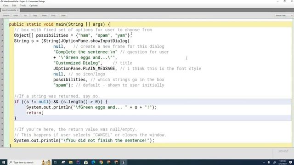This screenshot has width=294, height=165.
Task: Place cursor on "public static void main" line
Action: point(60,24)
